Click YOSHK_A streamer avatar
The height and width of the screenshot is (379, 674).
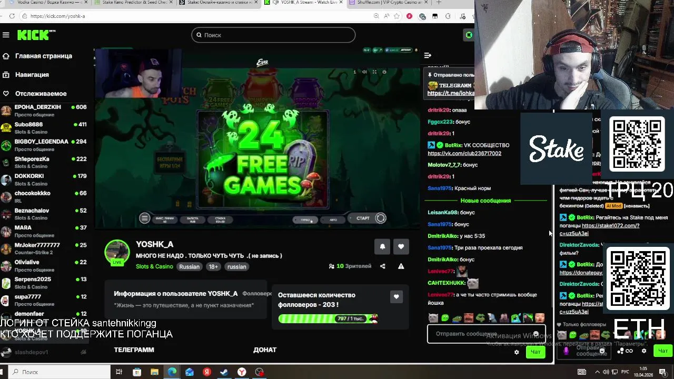117,253
